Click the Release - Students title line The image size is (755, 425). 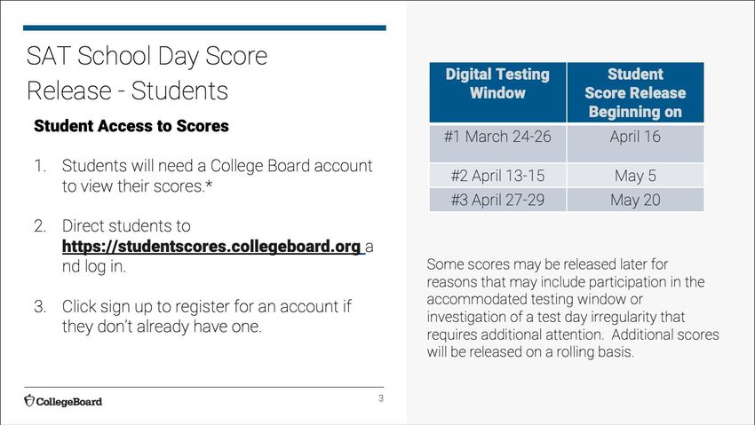pyautogui.click(x=127, y=91)
